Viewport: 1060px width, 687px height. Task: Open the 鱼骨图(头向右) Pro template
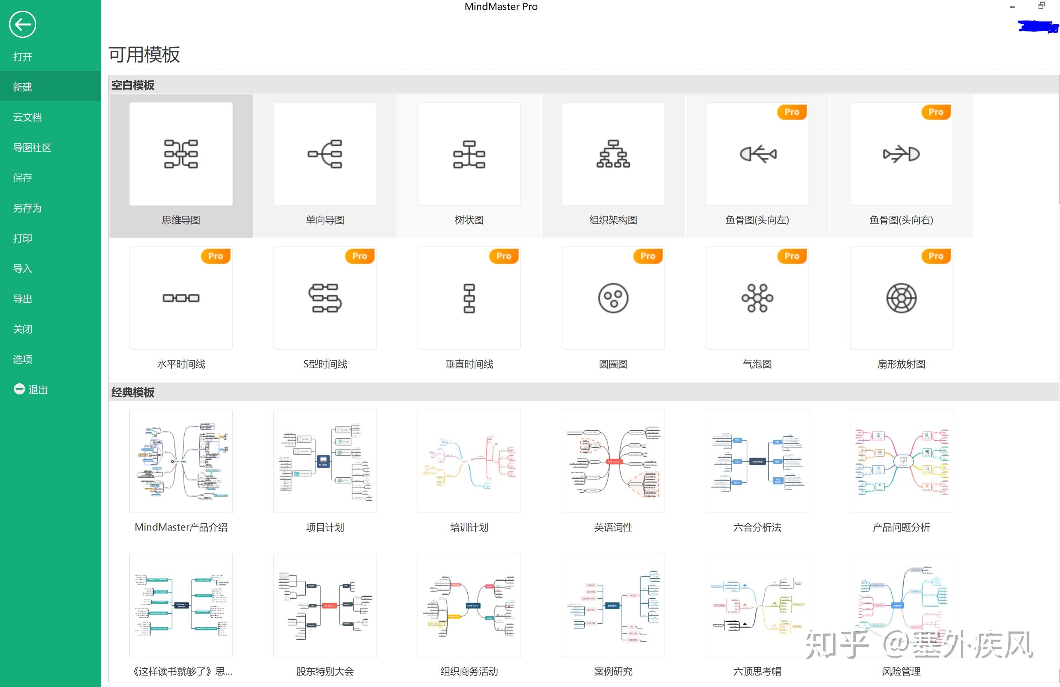[901, 154]
